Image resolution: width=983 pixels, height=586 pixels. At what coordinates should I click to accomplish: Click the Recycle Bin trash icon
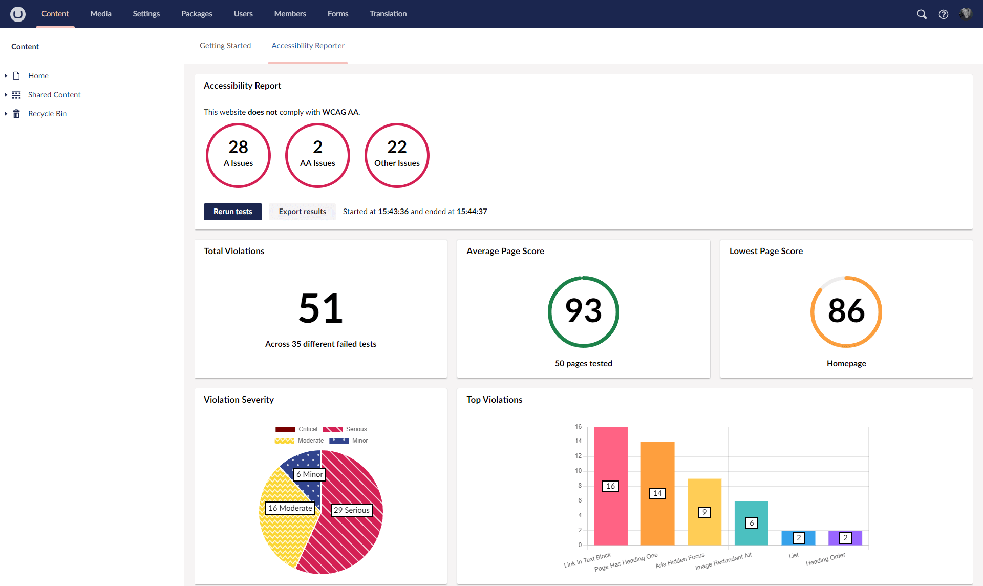point(16,114)
